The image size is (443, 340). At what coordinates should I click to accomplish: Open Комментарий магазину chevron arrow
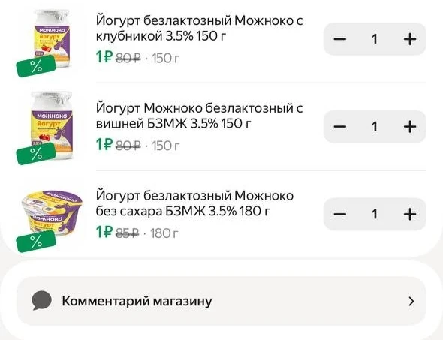pos(411,301)
